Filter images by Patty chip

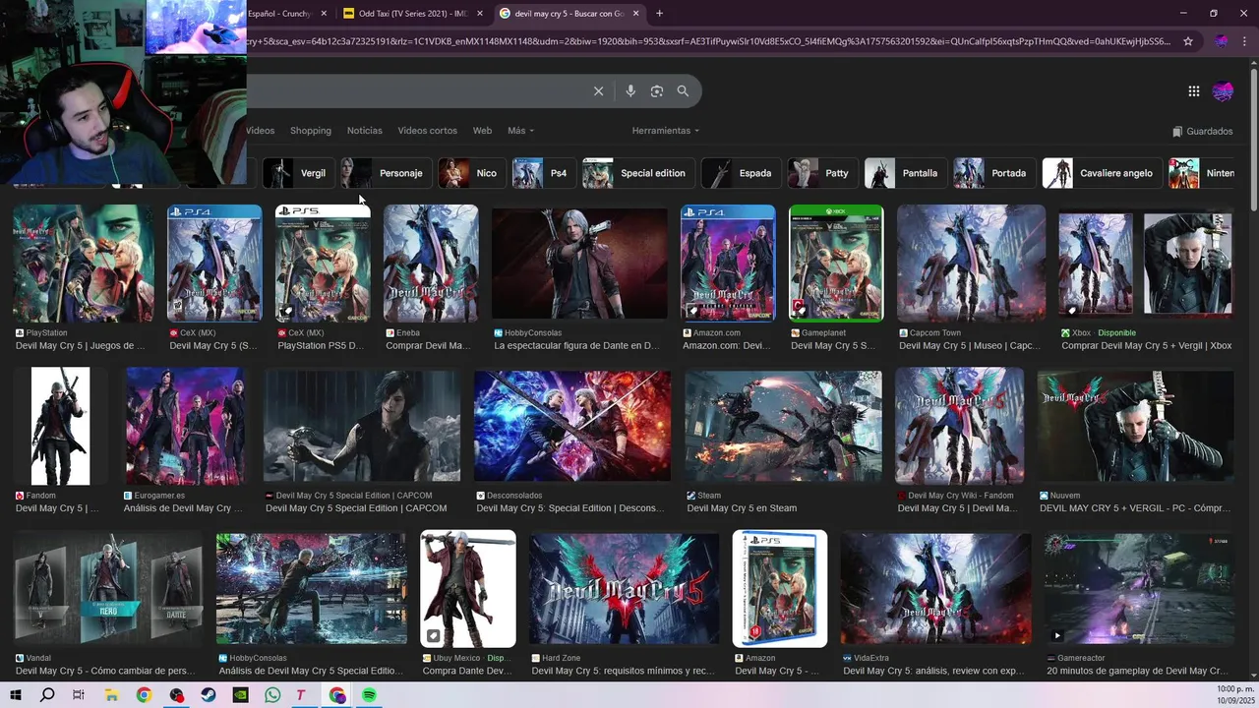point(822,173)
